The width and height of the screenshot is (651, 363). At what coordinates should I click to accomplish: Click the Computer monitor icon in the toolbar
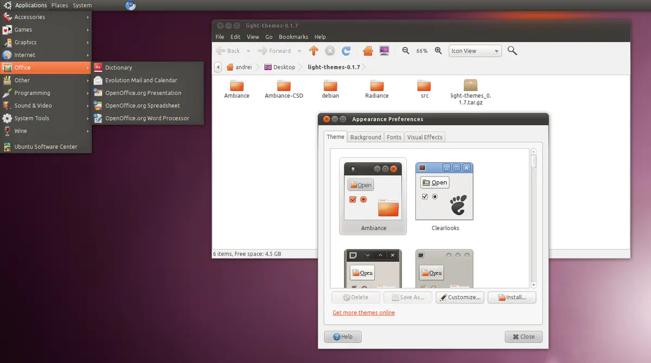coord(384,50)
